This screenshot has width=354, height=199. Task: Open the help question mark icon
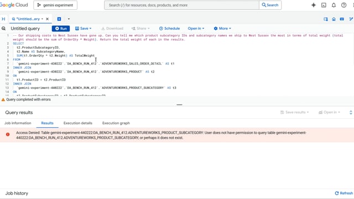click(x=343, y=5)
